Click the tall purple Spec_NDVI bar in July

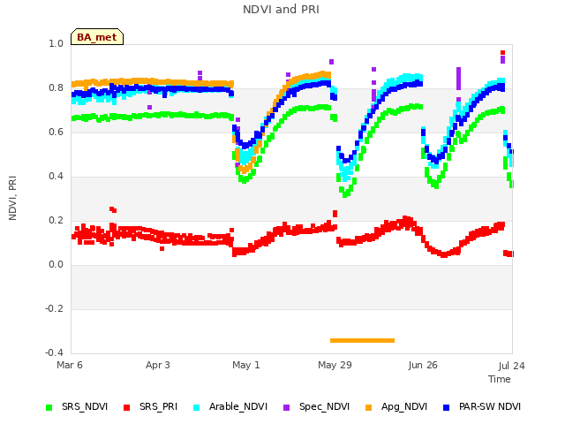click(x=458, y=79)
